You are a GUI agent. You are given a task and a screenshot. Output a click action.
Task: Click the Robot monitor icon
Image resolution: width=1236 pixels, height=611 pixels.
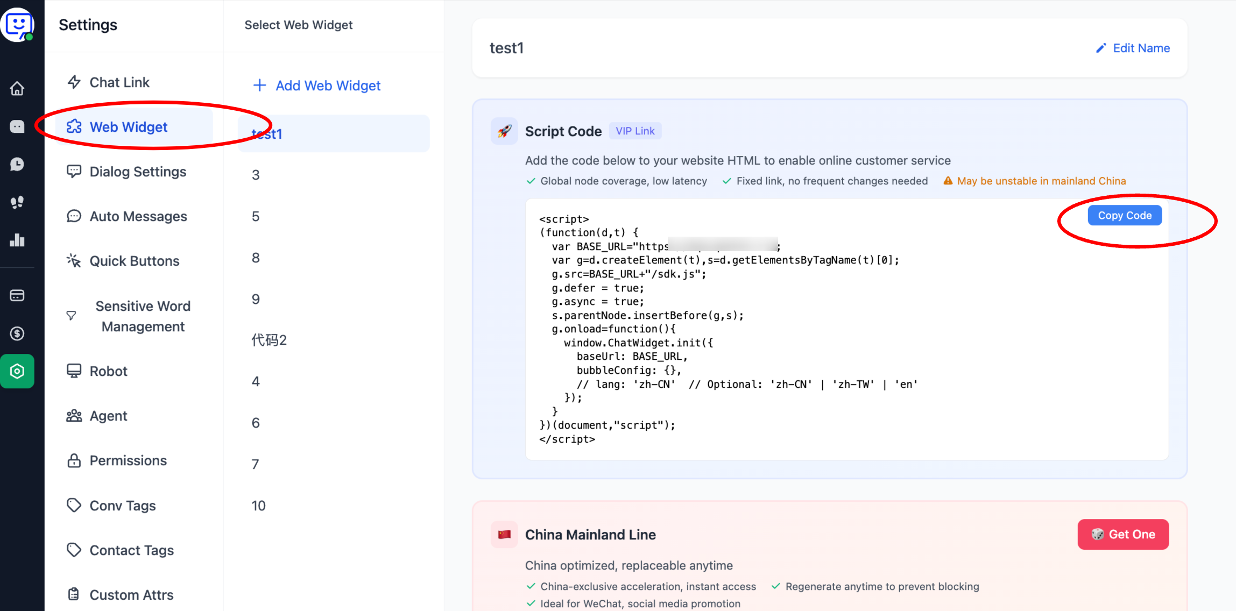[74, 371]
